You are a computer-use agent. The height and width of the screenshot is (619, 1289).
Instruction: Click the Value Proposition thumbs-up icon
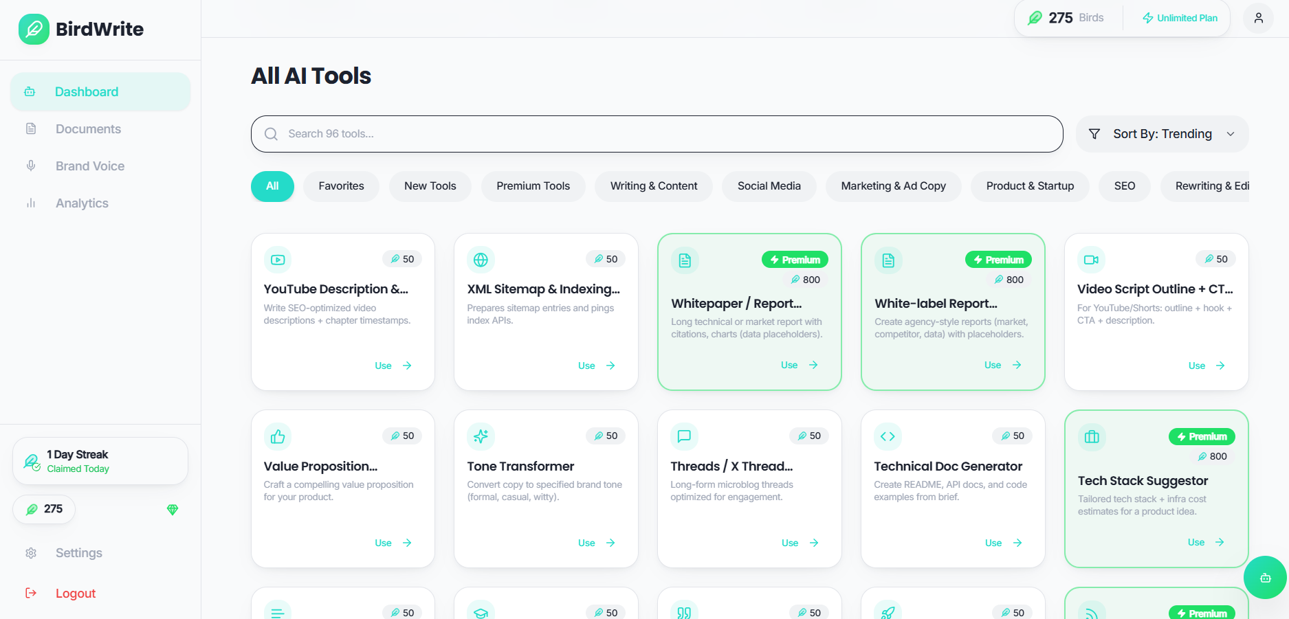278,436
